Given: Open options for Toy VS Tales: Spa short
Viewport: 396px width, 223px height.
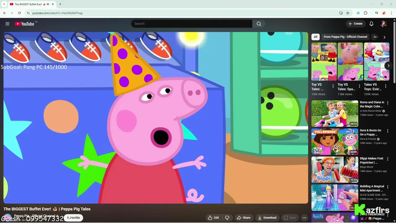Looking at the screenshot, I should tap(359, 86).
